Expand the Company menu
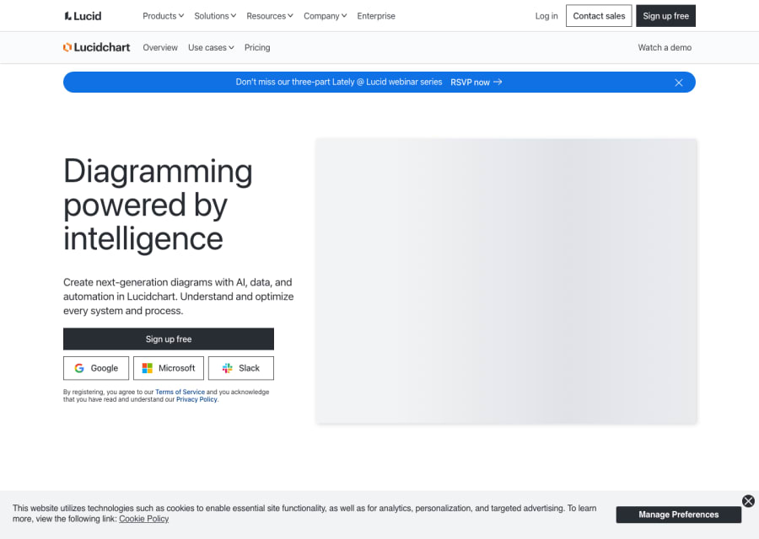This screenshot has width=759, height=539. tap(325, 16)
